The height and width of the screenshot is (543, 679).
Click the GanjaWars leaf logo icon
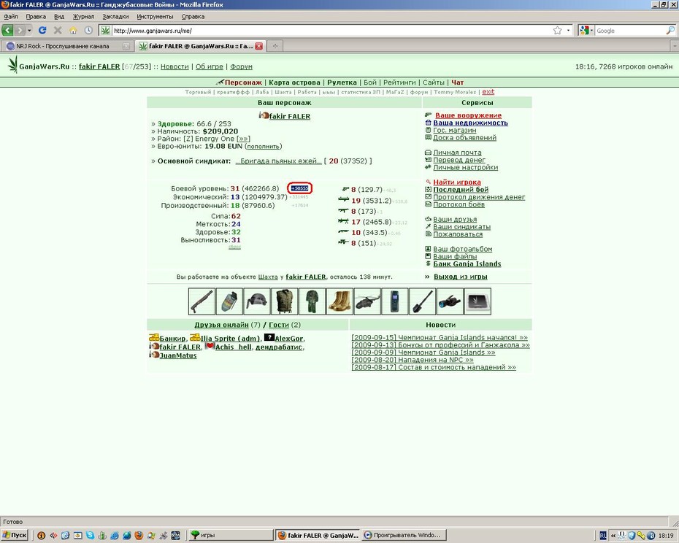click(x=12, y=65)
